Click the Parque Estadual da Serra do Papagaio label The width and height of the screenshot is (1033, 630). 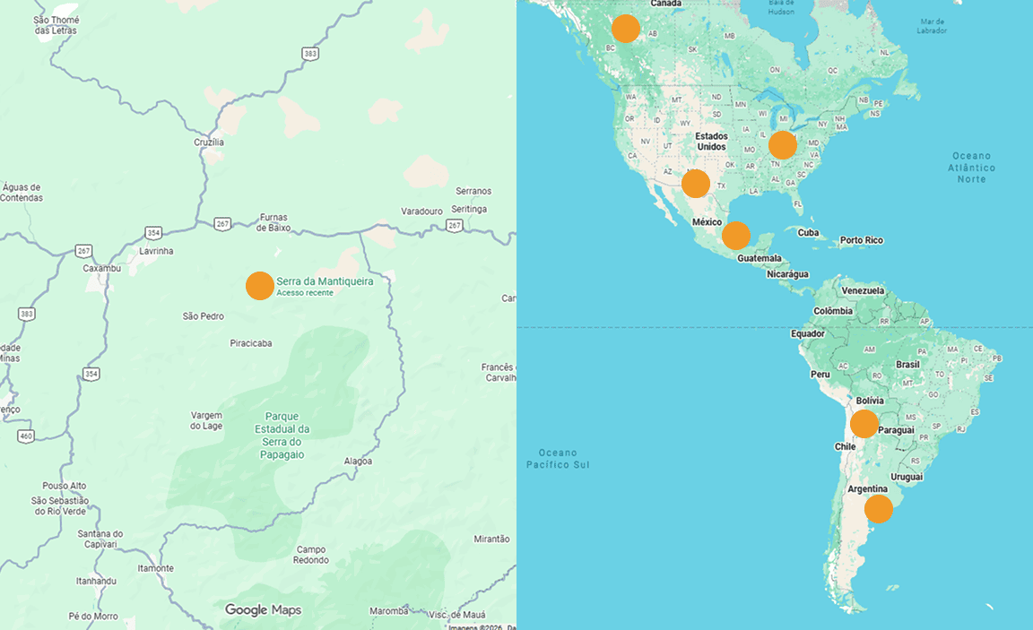point(282,436)
